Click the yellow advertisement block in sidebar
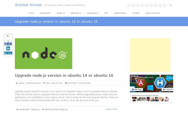This screenshot has height=125, width=188. 150,55
